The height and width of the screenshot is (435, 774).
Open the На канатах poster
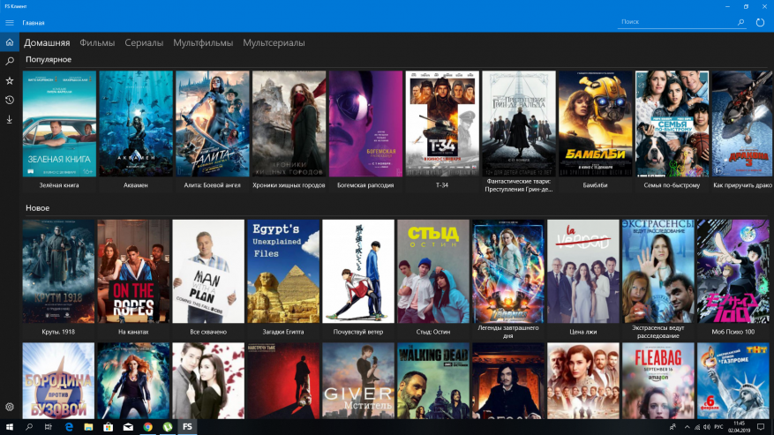point(133,271)
